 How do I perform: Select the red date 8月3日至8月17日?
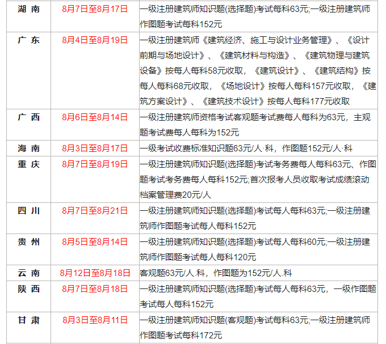(x=95, y=148)
